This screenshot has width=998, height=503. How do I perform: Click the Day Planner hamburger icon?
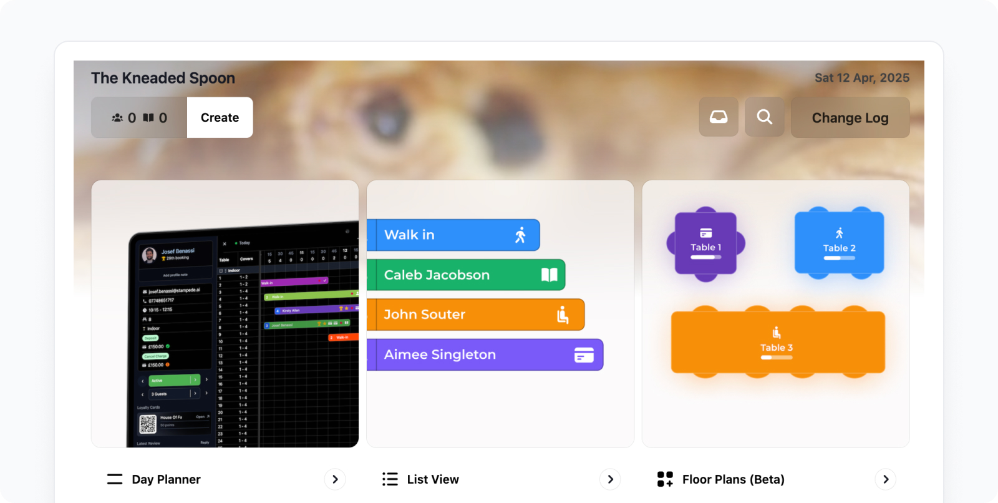coord(115,479)
